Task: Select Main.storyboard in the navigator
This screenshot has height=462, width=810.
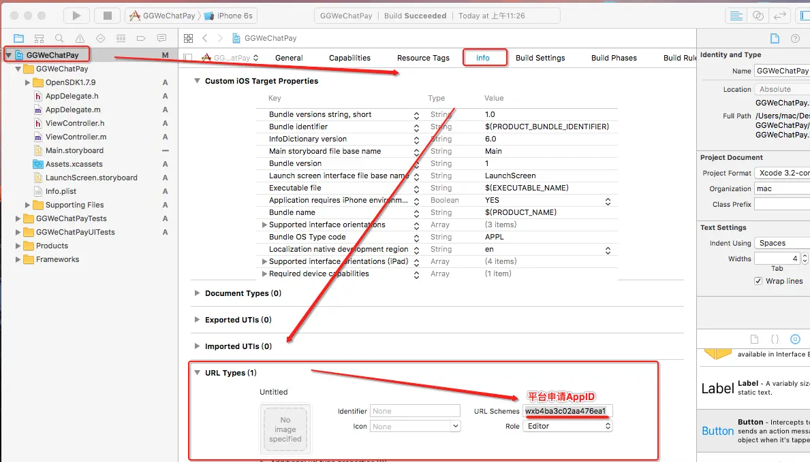Action: click(74, 150)
